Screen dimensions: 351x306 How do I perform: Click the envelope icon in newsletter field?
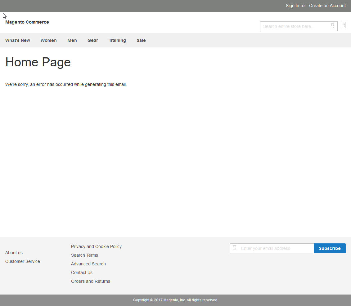tap(235, 248)
